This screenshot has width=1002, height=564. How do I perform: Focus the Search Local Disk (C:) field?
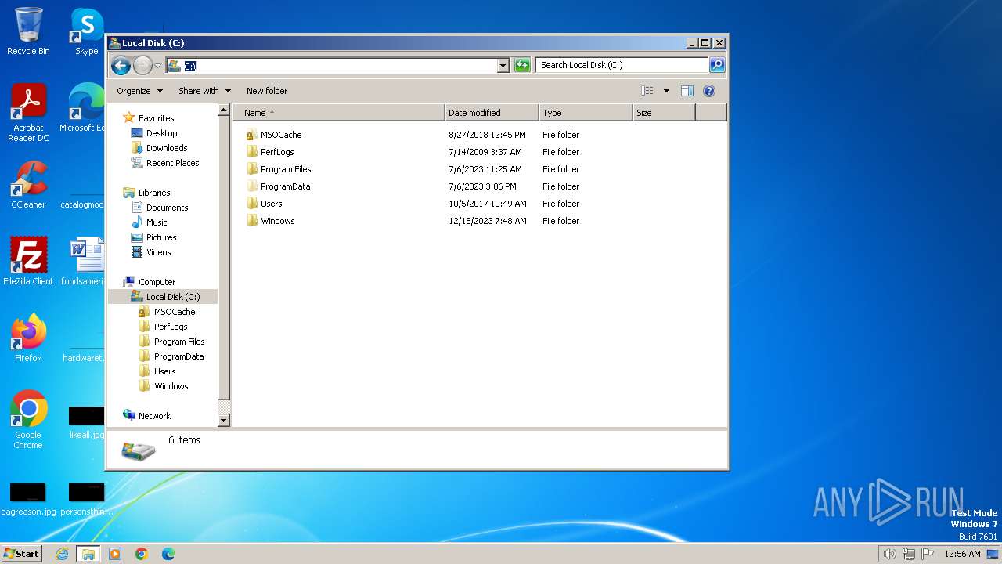coord(622,65)
